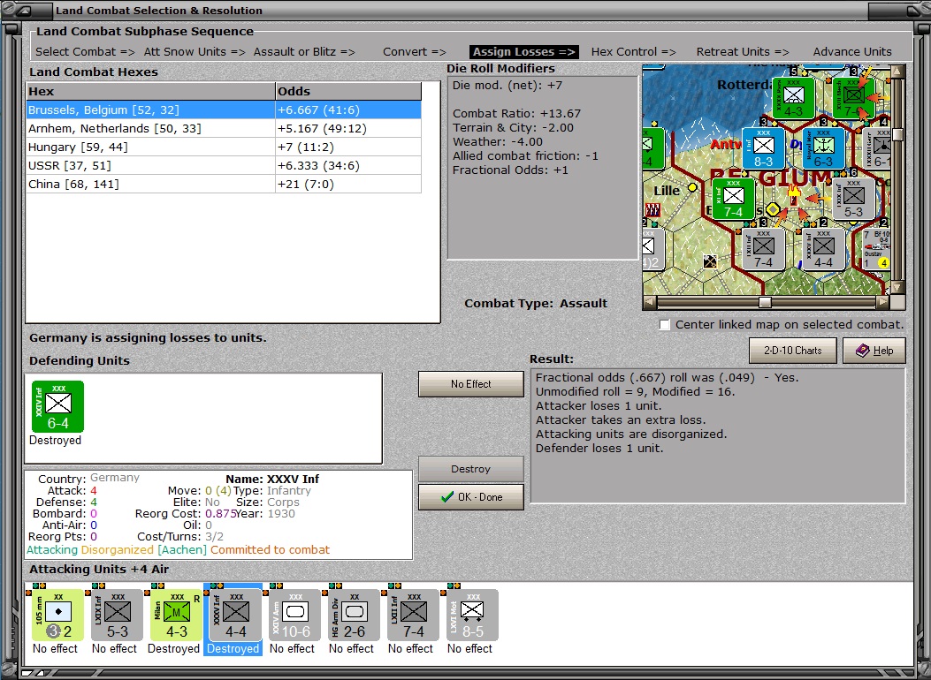
Task: Click the grey LXII Inf 7-4 unit on map
Action: [x=763, y=249]
